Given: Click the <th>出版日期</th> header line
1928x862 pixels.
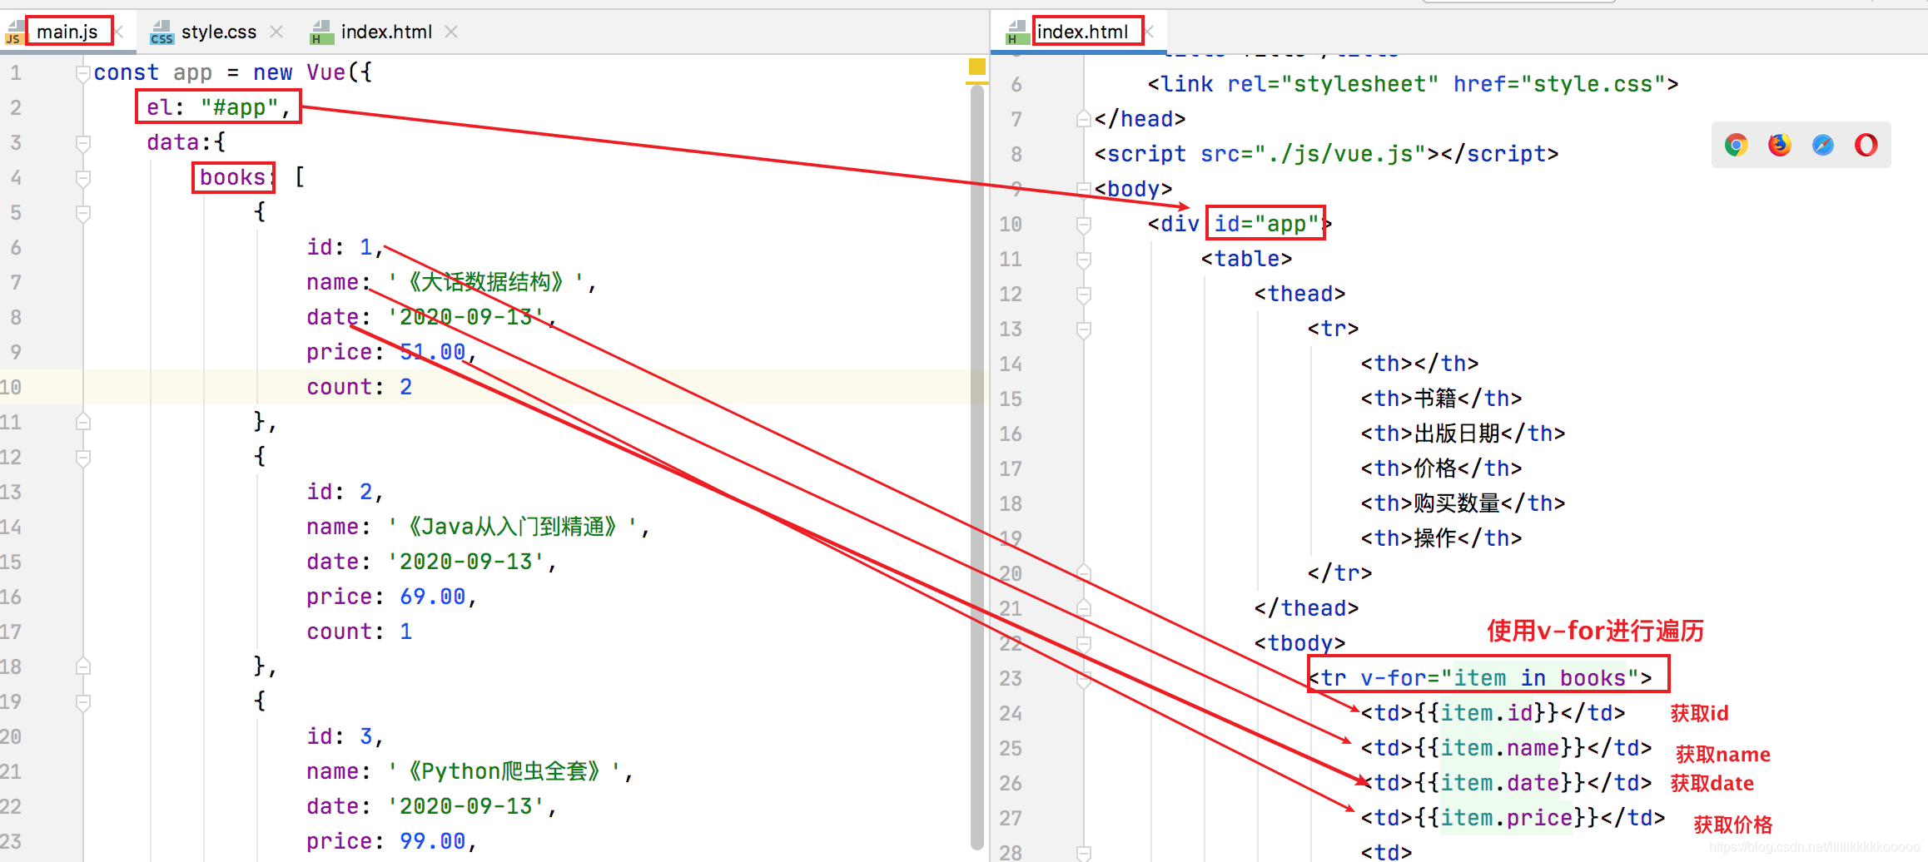Looking at the screenshot, I should coord(1463,433).
